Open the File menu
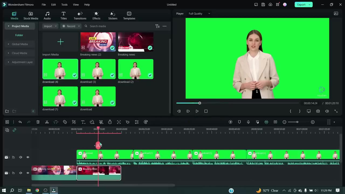Screen dimensions: 345x194 pos(44,5)
